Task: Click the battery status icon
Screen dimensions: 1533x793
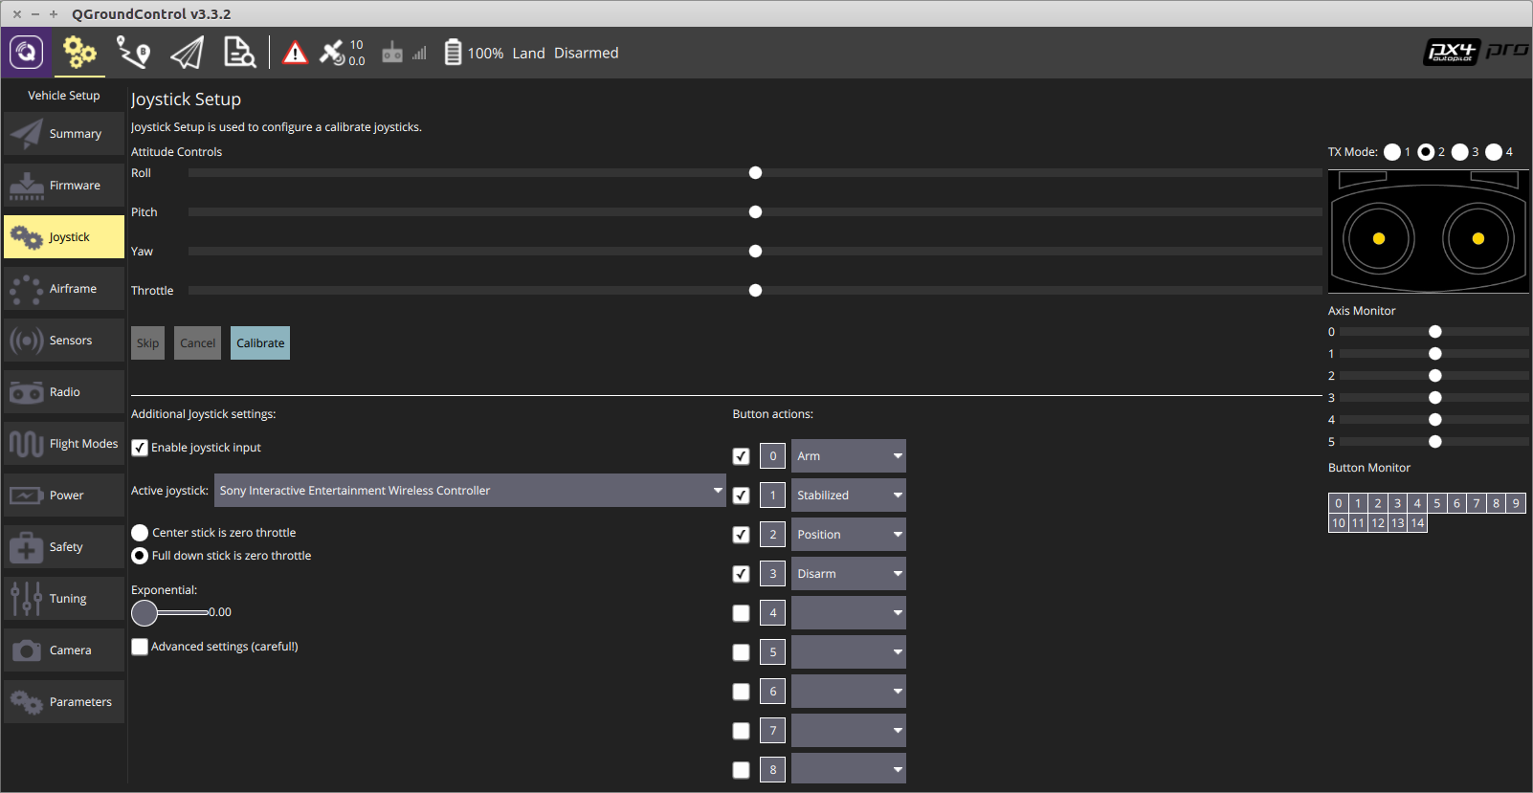Action: point(453,53)
